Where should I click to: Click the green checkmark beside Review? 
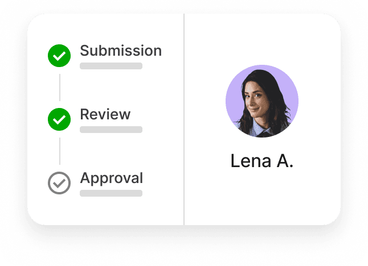coord(59,119)
